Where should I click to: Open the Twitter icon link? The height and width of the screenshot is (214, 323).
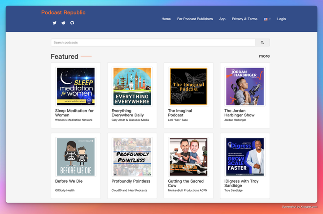click(55, 23)
